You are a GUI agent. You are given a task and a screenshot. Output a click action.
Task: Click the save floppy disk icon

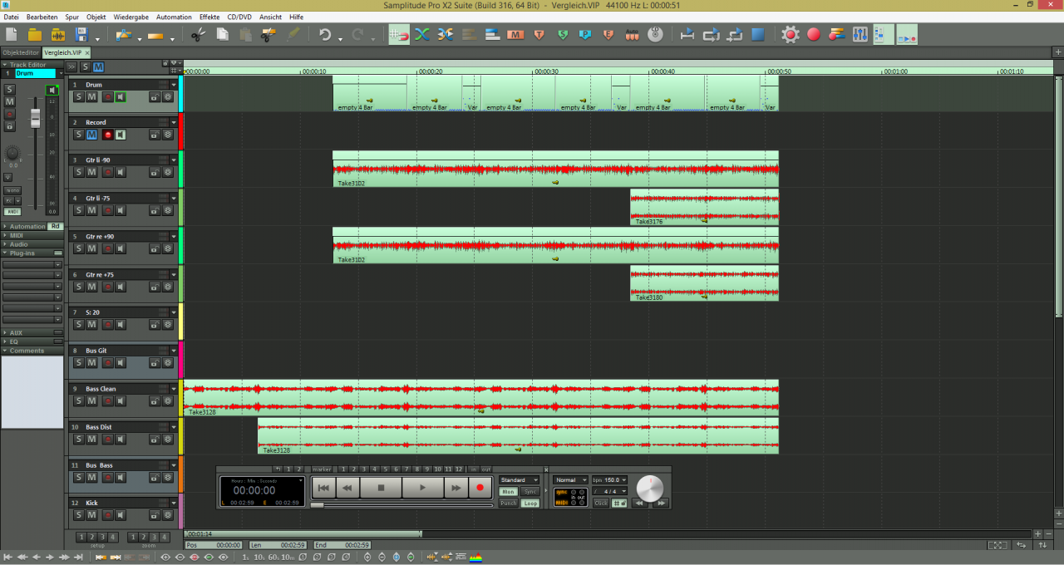click(x=81, y=35)
